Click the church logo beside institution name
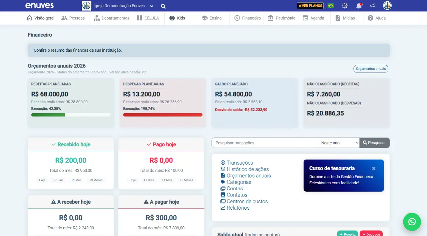The width and height of the screenshot is (427, 236). (x=86, y=6)
